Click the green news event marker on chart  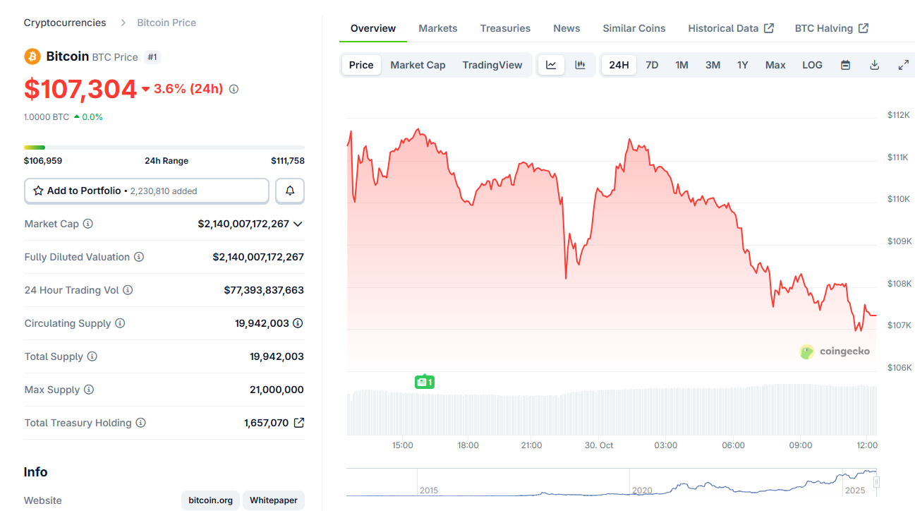click(x=424, y=382)
